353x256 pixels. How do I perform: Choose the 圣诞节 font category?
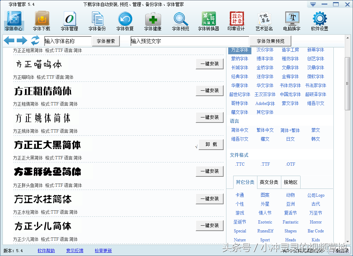(x=240, y=222)
